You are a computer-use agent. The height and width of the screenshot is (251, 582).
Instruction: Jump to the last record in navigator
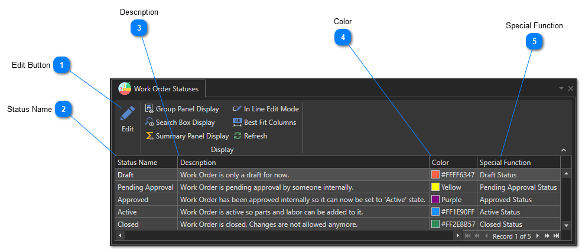[556, 236]
